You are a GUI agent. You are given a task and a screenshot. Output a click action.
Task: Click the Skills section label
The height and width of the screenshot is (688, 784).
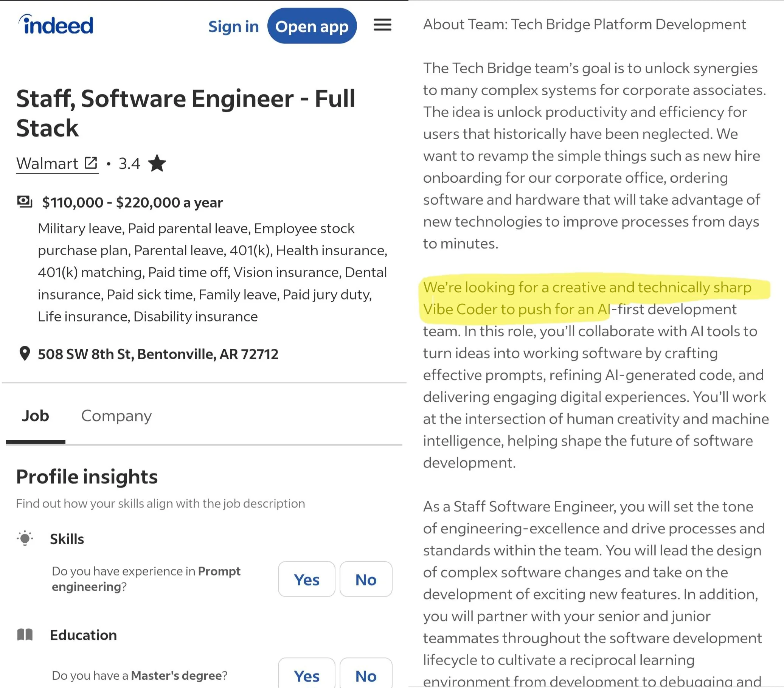(67, 539)
